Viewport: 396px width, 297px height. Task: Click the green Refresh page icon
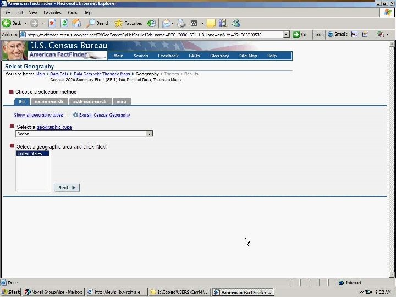click(x=64, y=23)
